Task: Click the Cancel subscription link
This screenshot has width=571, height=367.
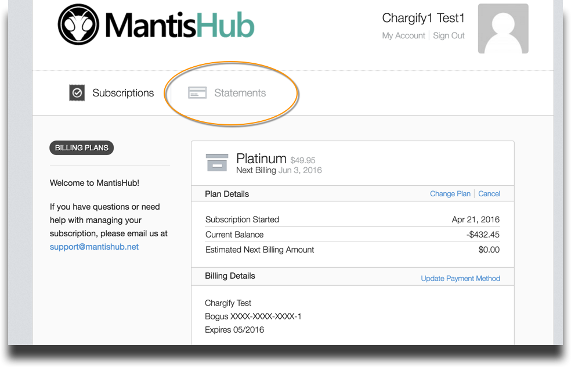Action: point(489,194)
